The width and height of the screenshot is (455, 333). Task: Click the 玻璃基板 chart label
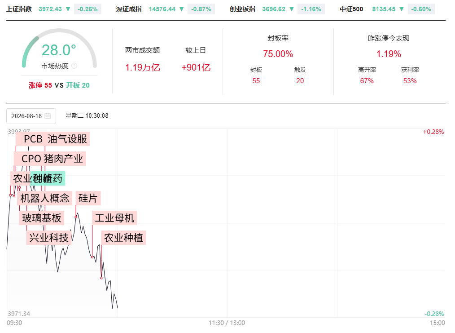coord(41,218)
